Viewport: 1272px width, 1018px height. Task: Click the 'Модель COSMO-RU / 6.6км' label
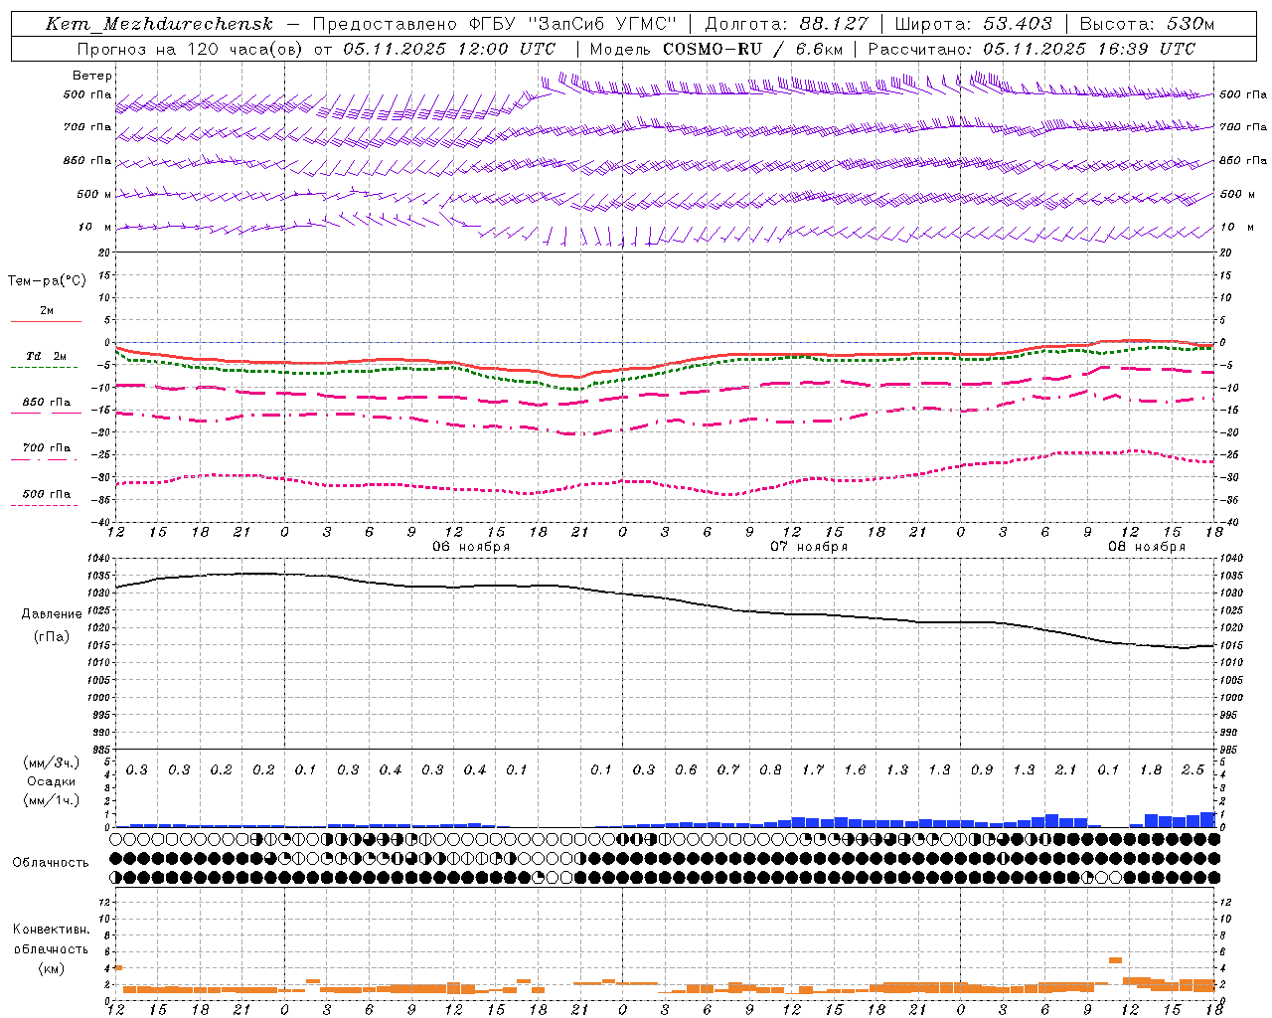pos(715,48)
